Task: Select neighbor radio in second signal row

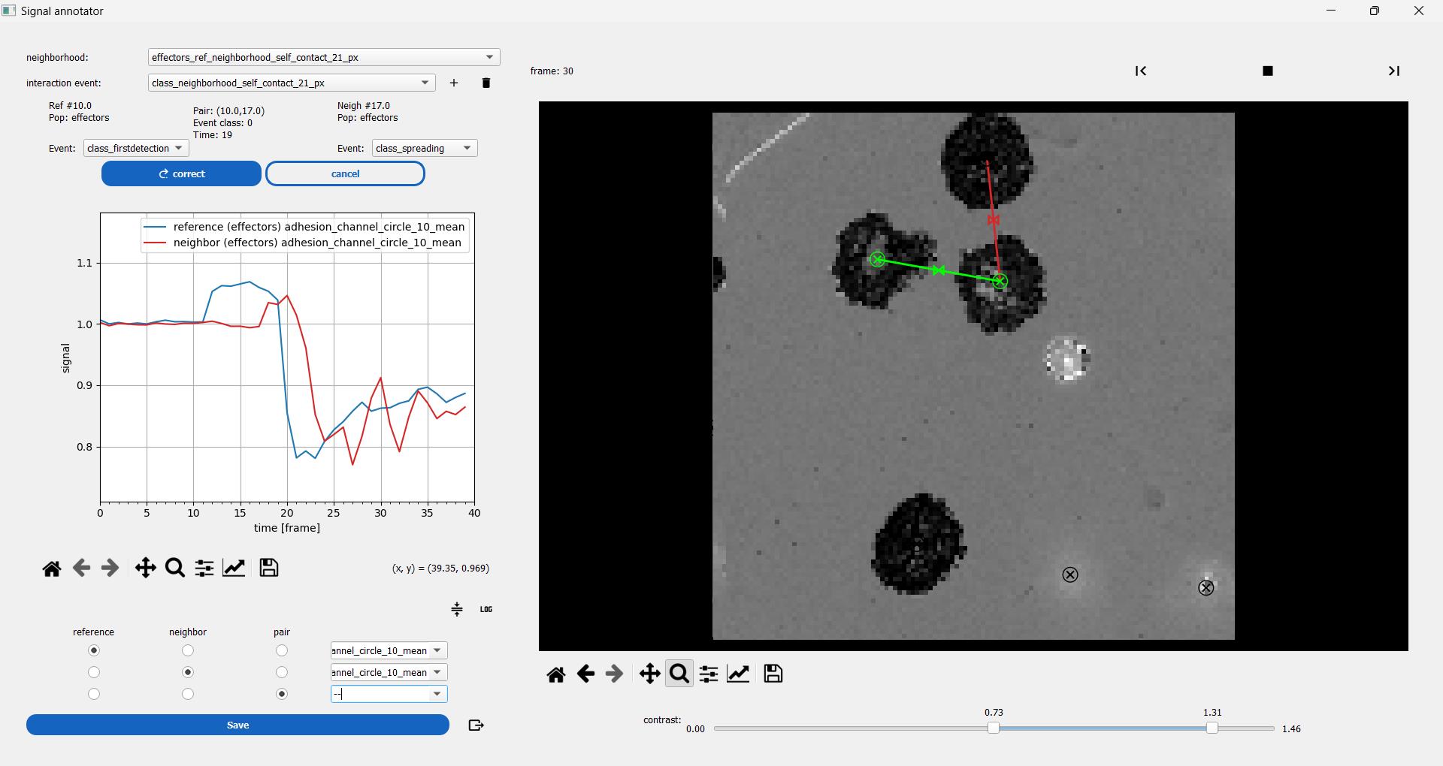Action: (x=188, y=672)
